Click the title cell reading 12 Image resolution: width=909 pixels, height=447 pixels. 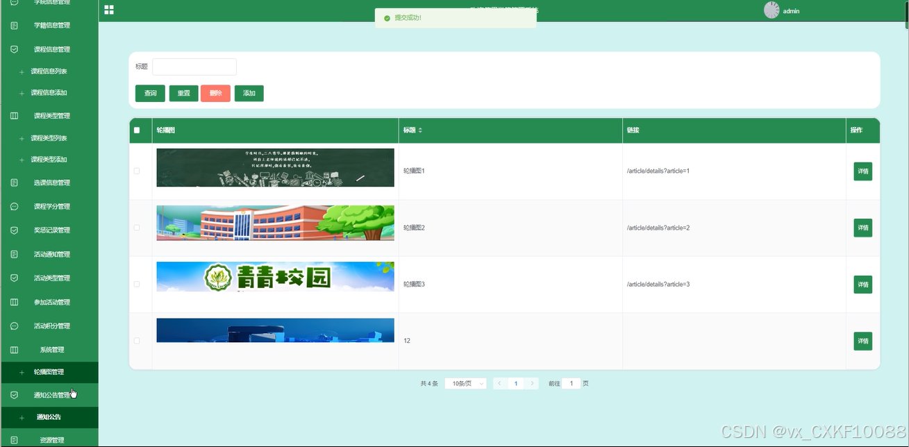407,341
